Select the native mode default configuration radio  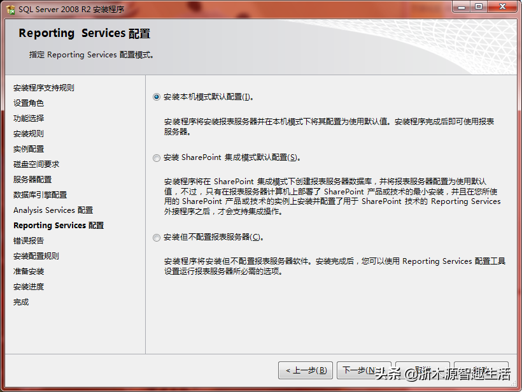(157, 97)
